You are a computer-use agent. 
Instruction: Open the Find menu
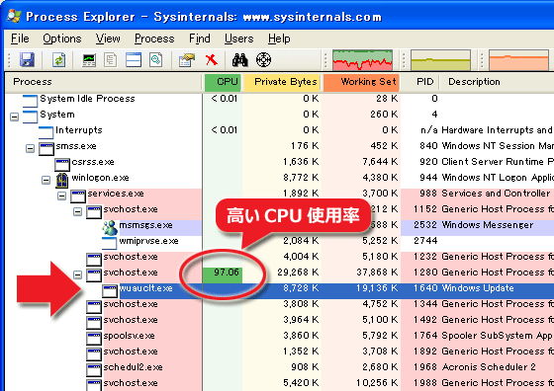(x=200, y=39)
